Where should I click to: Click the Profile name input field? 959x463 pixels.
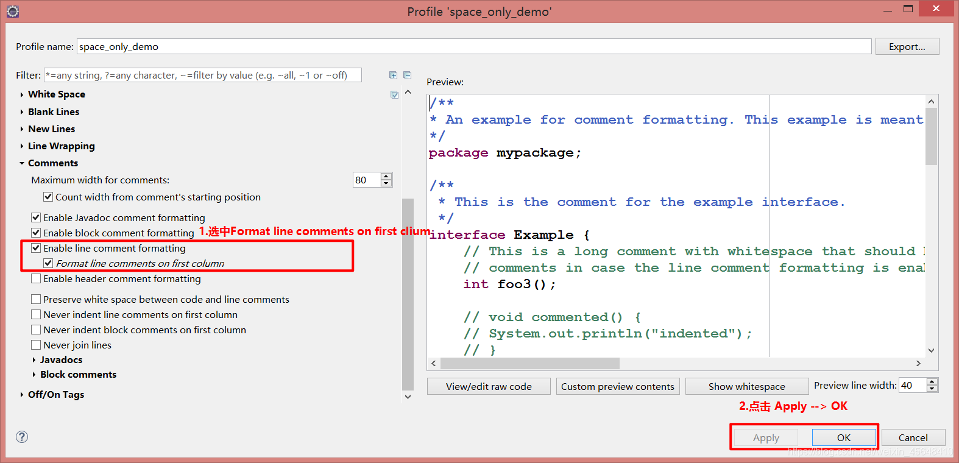[474, 46]
